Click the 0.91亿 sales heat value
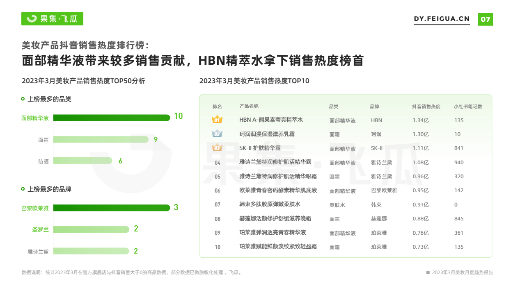 click(420, 205)
